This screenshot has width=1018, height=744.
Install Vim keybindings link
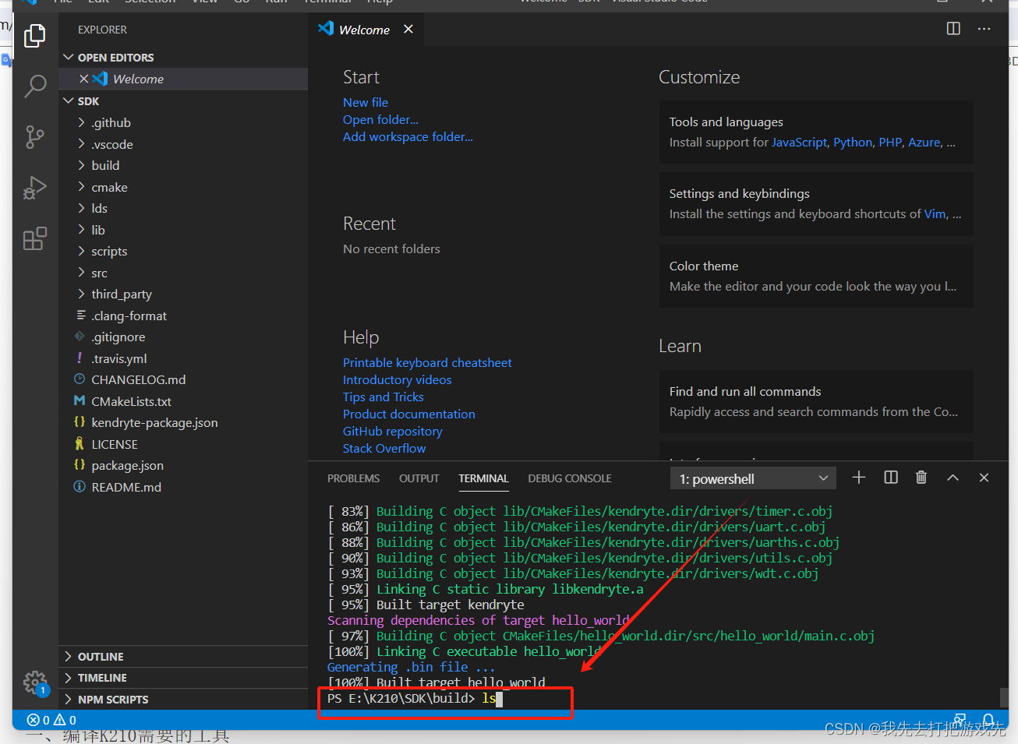click(935, 213)
